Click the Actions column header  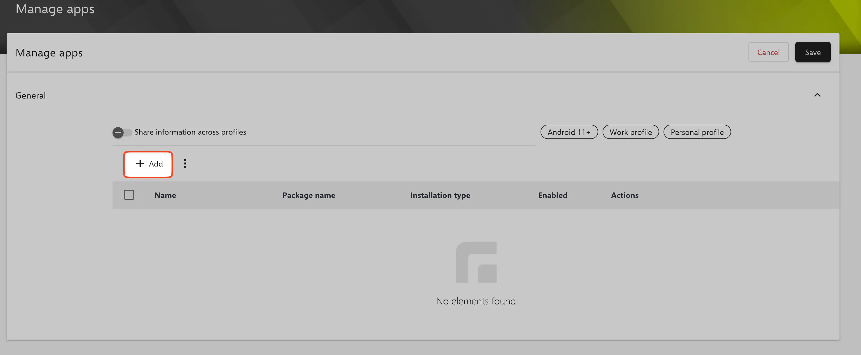pyautogui.click(x=625, y=195)
